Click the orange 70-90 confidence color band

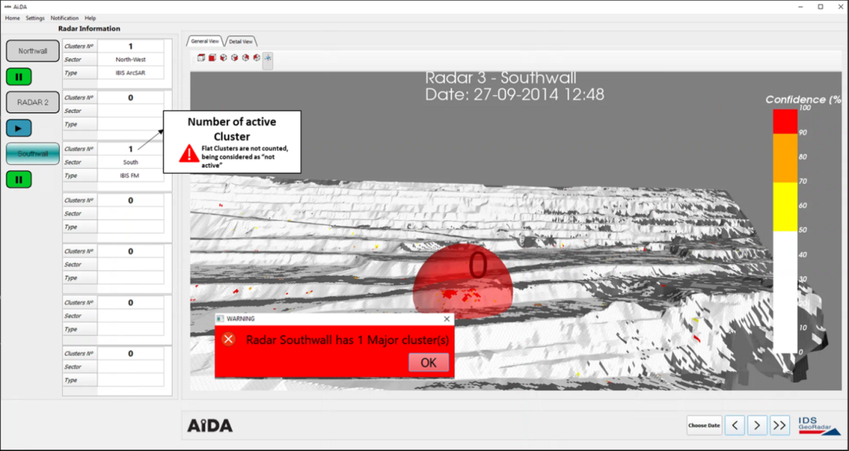[785, 158]
